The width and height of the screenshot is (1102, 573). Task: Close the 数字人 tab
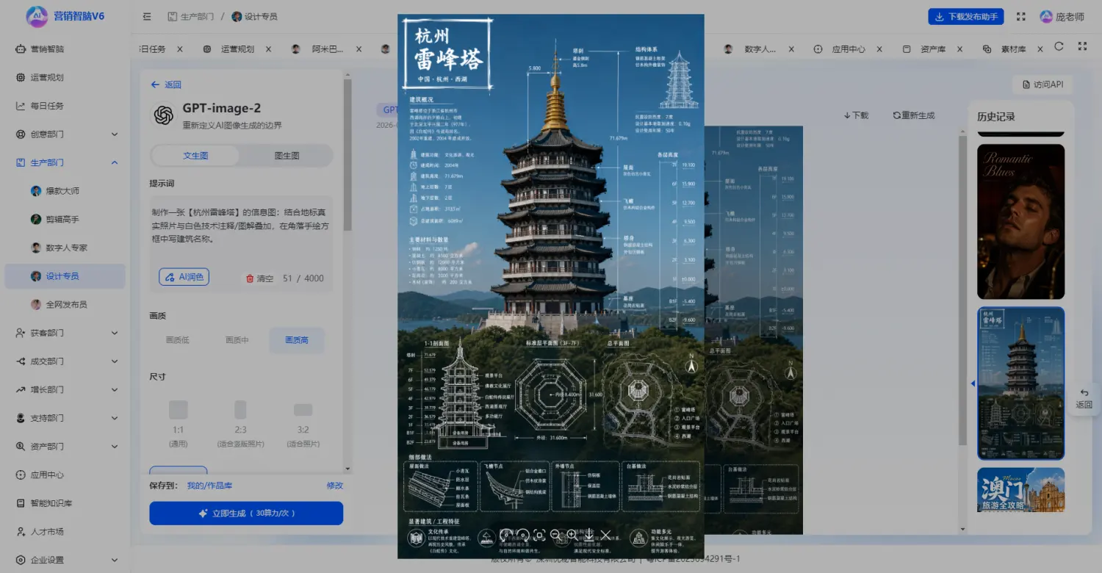[x=791, y=49]
